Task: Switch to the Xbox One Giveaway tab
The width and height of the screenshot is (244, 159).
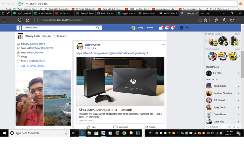Action: point(43,13)
